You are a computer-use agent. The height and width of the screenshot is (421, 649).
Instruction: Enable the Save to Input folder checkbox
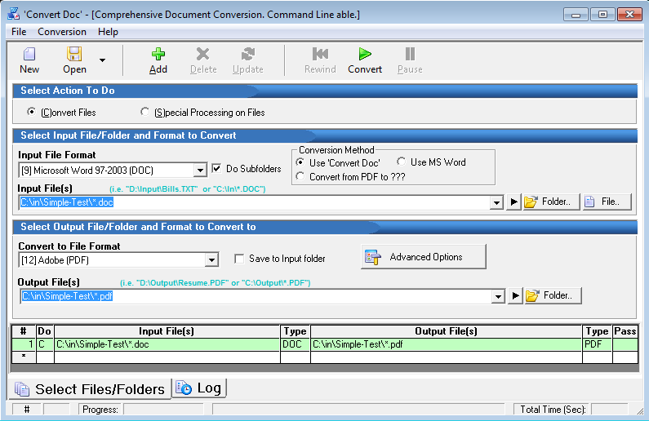coord(239,259)
